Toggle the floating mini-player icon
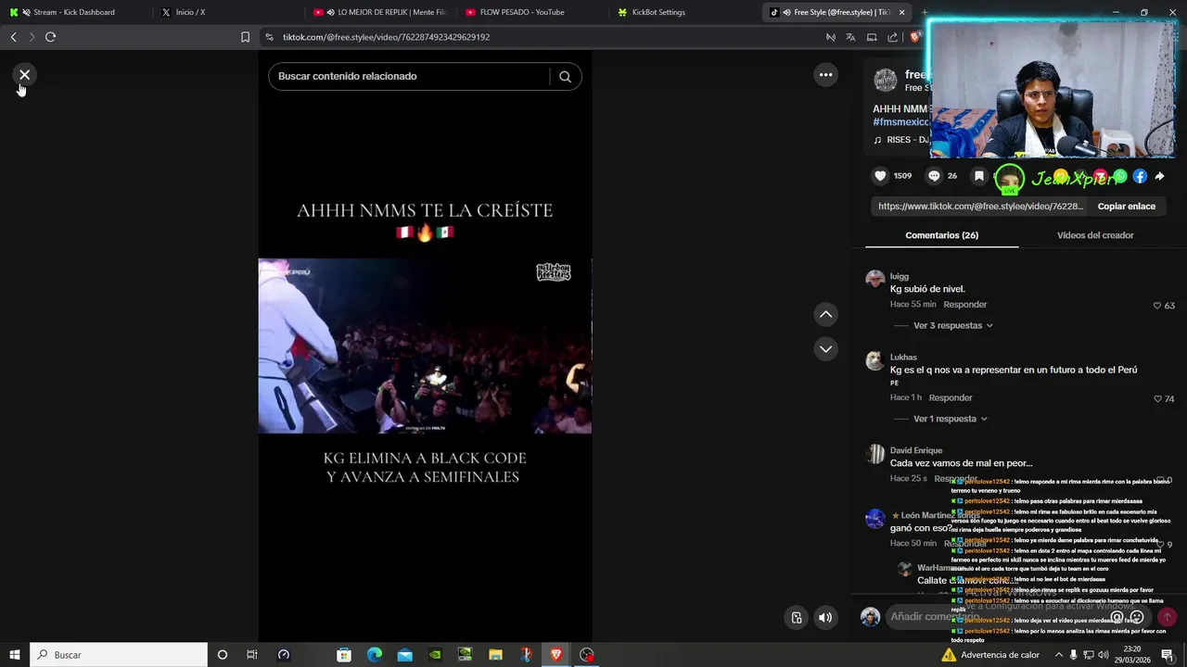1187x667 pixels. (x=796, y=618)
